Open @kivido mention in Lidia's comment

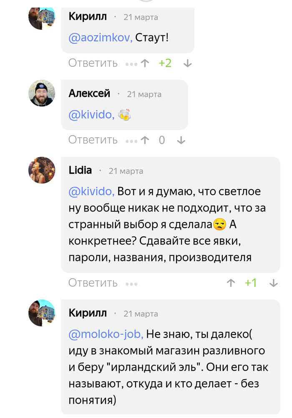point(91,191)
